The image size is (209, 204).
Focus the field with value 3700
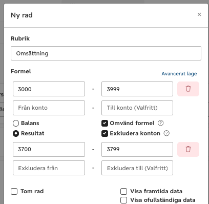(49, 149)
